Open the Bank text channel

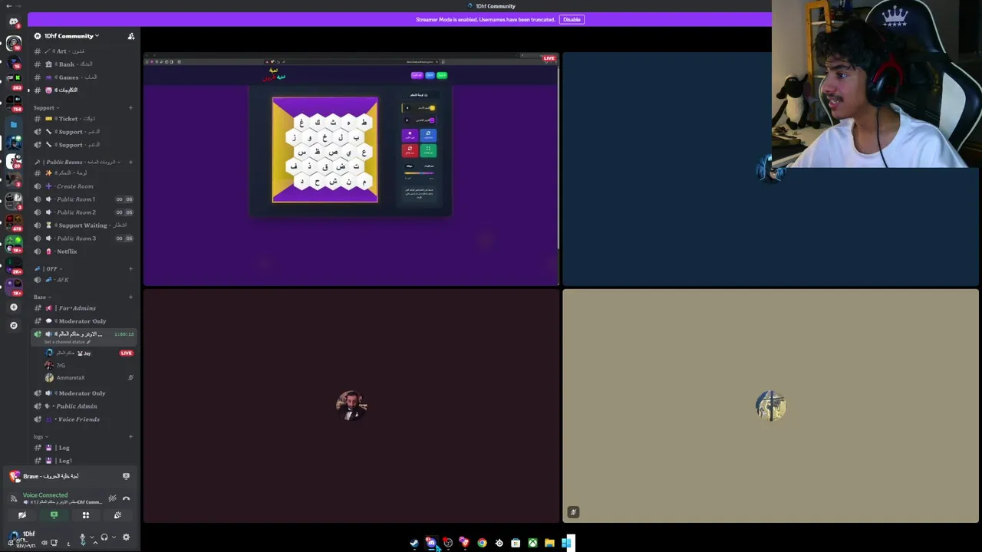click(x=84, y=64)
